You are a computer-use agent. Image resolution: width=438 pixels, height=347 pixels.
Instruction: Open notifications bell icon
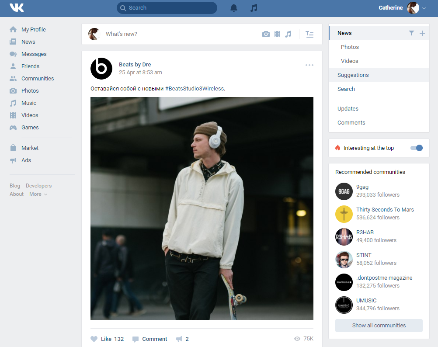click(x=234, y=8)
